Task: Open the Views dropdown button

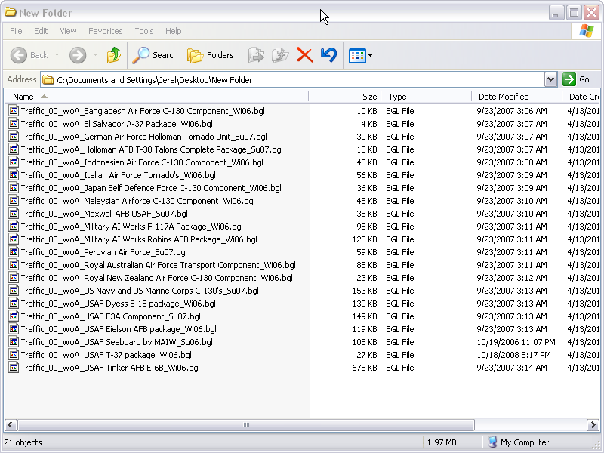Action: (x=360, y=55)
